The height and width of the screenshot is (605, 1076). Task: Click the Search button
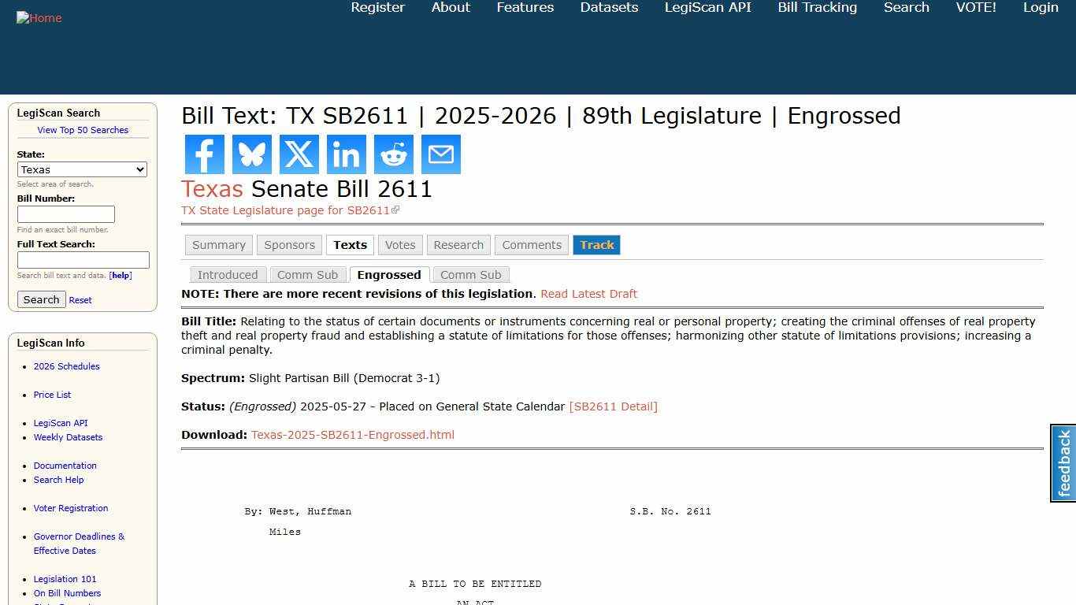[41, 299]
